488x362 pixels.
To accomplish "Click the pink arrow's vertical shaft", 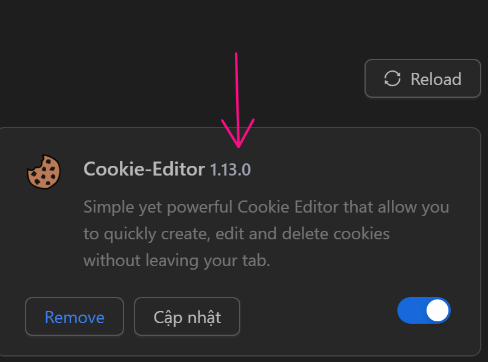I will [237, 91].
